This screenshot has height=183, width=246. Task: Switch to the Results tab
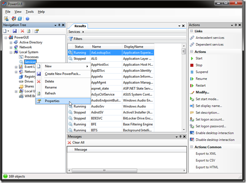pyautogui.click(x=80, y=26)
